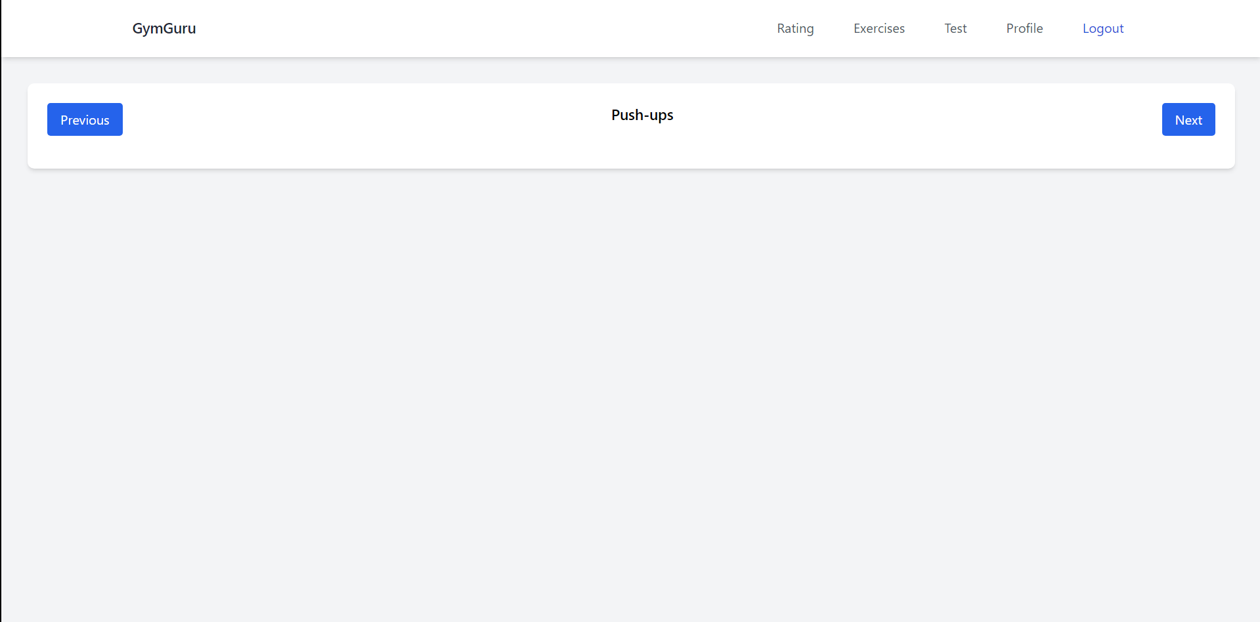The height and width of the screenshot is (622, 1260).
Task: Open the Profile page
Action: (1024, 28)
